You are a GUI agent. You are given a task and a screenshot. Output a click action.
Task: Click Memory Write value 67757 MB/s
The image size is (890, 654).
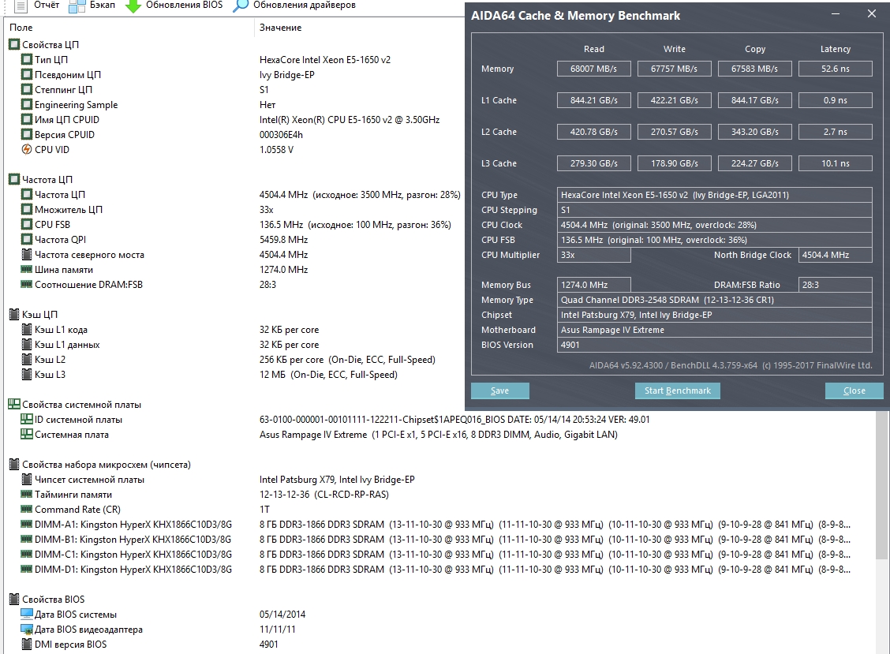point(675,68)
